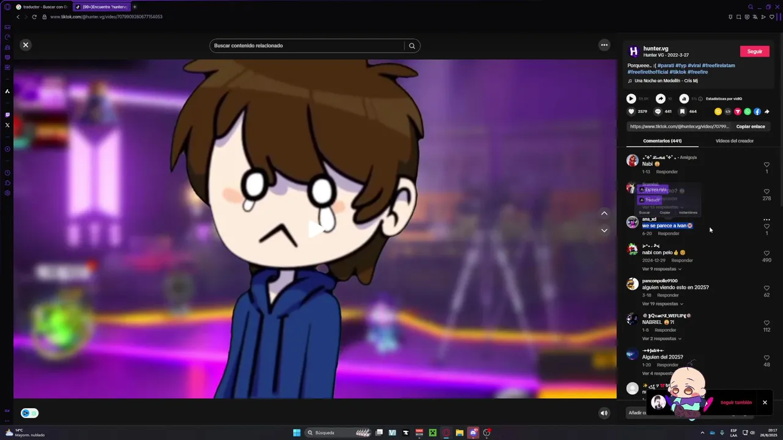Like the 'we se parece a ivan' comment
The width and height of the screenshot is (783, 440).
(x=766, y=227)
